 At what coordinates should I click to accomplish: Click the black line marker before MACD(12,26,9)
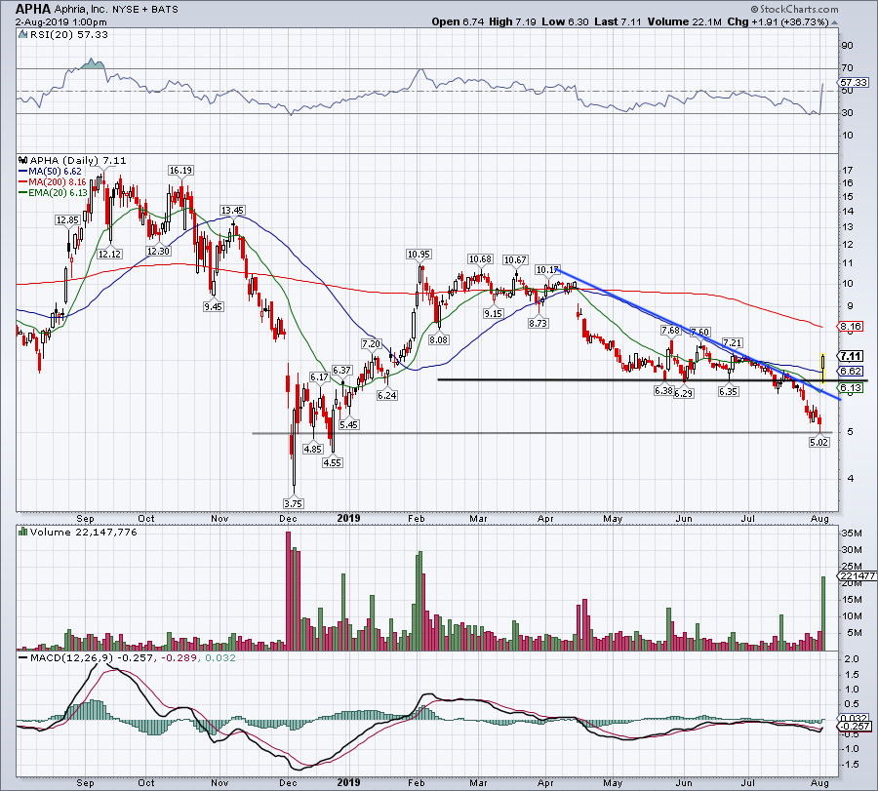23,657
